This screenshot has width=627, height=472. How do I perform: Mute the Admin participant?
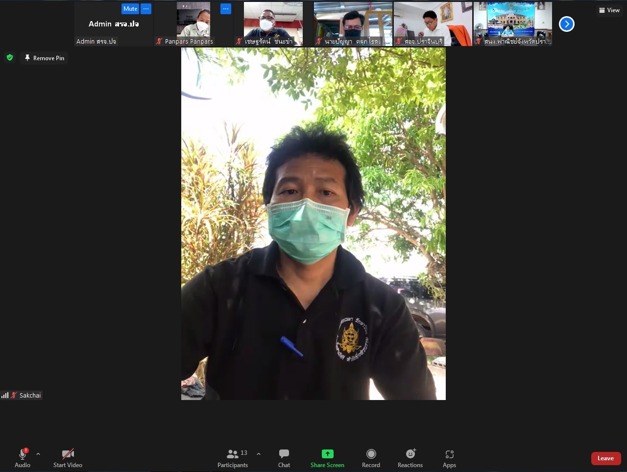130,9
